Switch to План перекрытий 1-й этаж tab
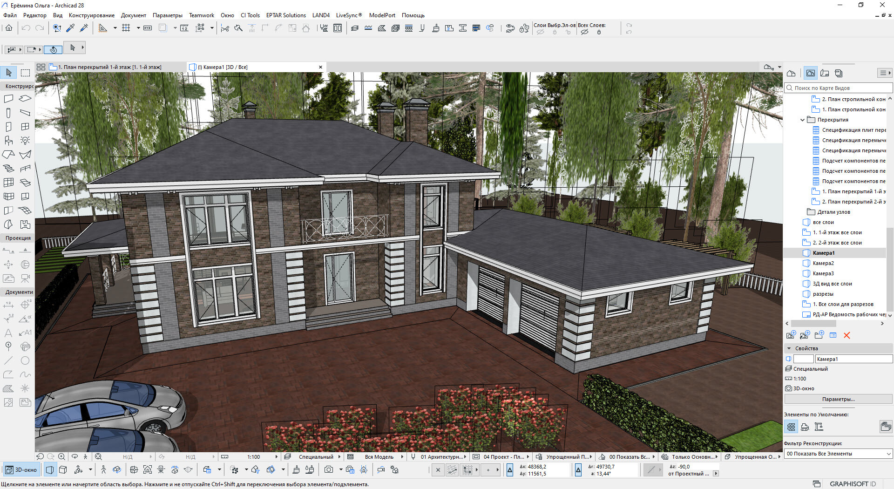The image size is (894, 489). (109, 67)
